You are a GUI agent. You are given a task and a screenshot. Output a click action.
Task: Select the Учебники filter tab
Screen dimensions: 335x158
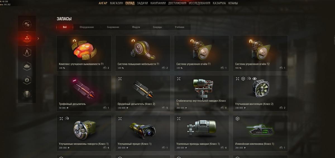pyautogui.click(x=180, y=27)
